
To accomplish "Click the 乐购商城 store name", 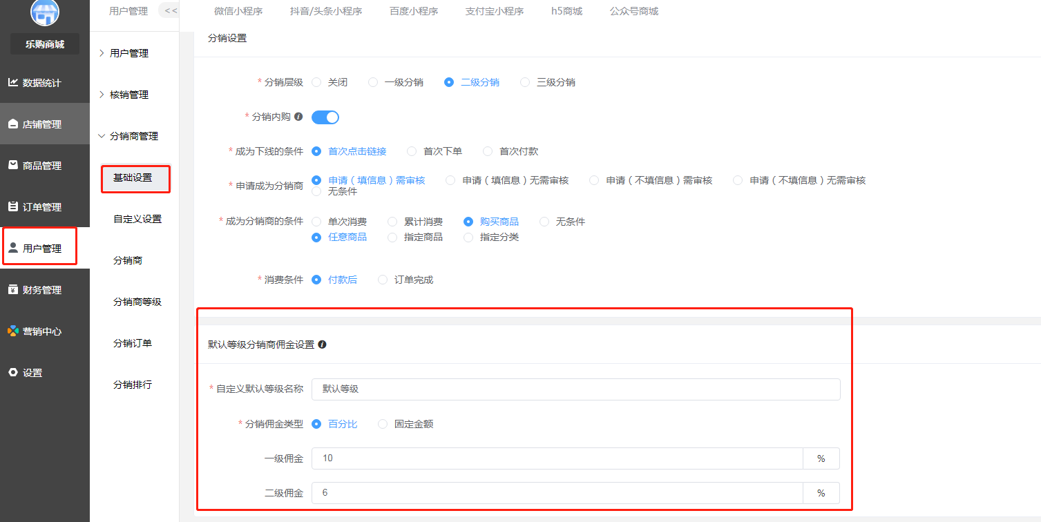I will tap(45, 44).
